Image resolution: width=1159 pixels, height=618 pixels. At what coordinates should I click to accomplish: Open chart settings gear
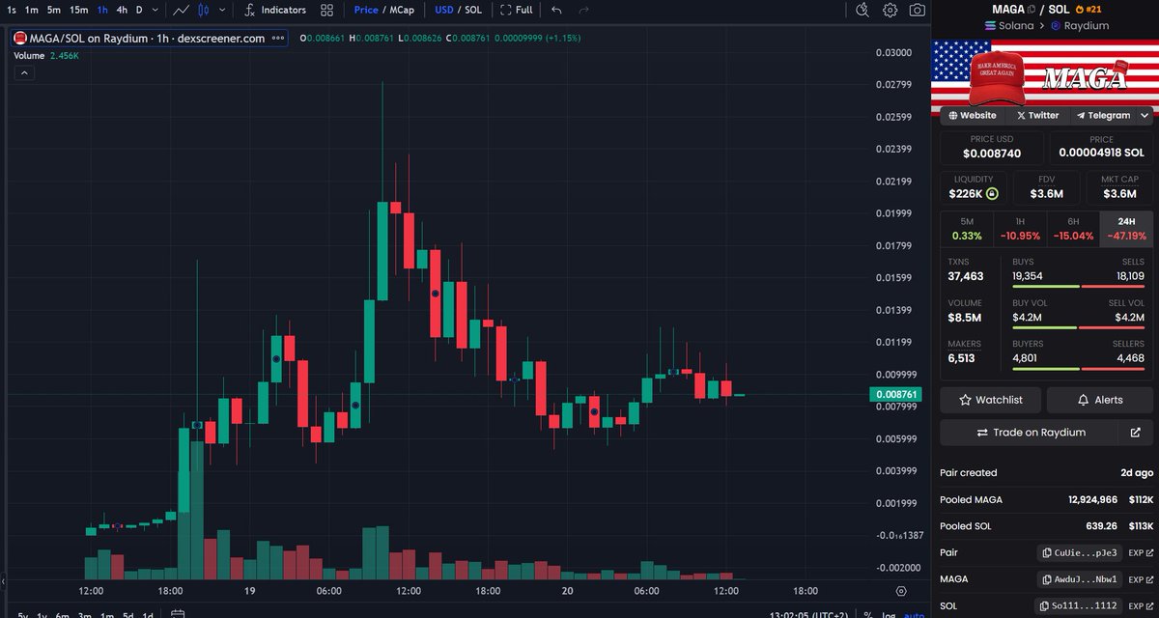(x=890, y=10)
